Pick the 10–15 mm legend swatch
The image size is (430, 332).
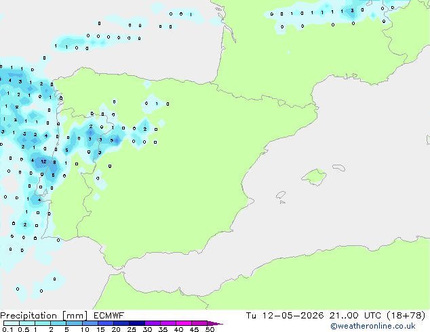[90, 323]
